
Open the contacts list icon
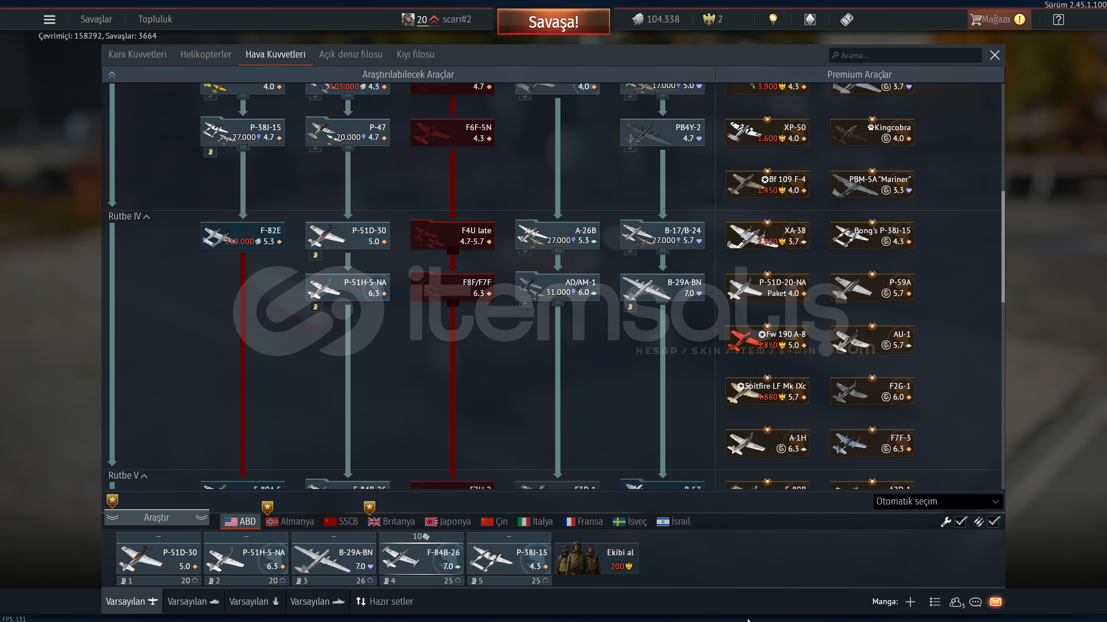click(935, 602)
